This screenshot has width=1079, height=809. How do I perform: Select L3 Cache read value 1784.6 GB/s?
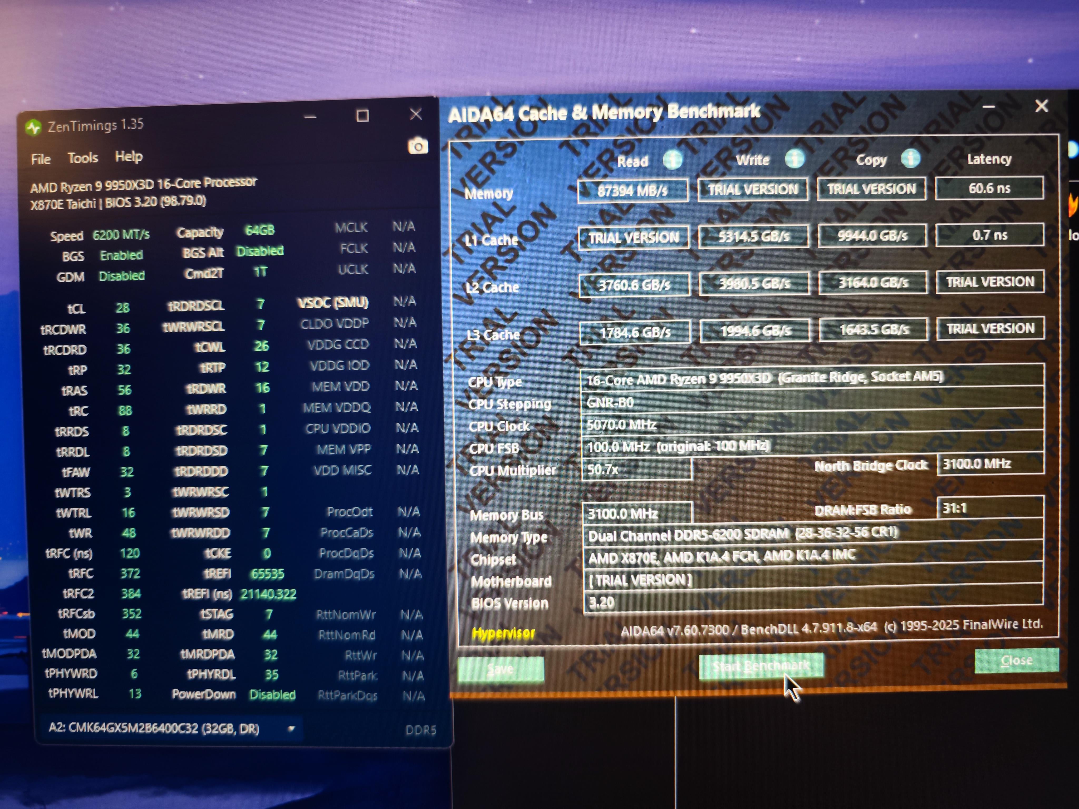[635, 332]
